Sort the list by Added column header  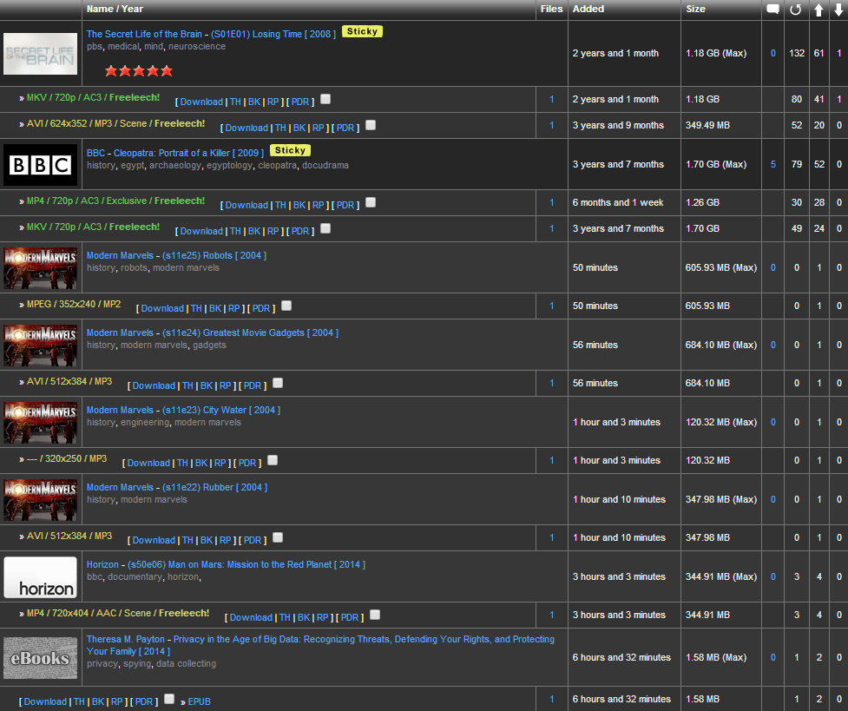point(588,10)
